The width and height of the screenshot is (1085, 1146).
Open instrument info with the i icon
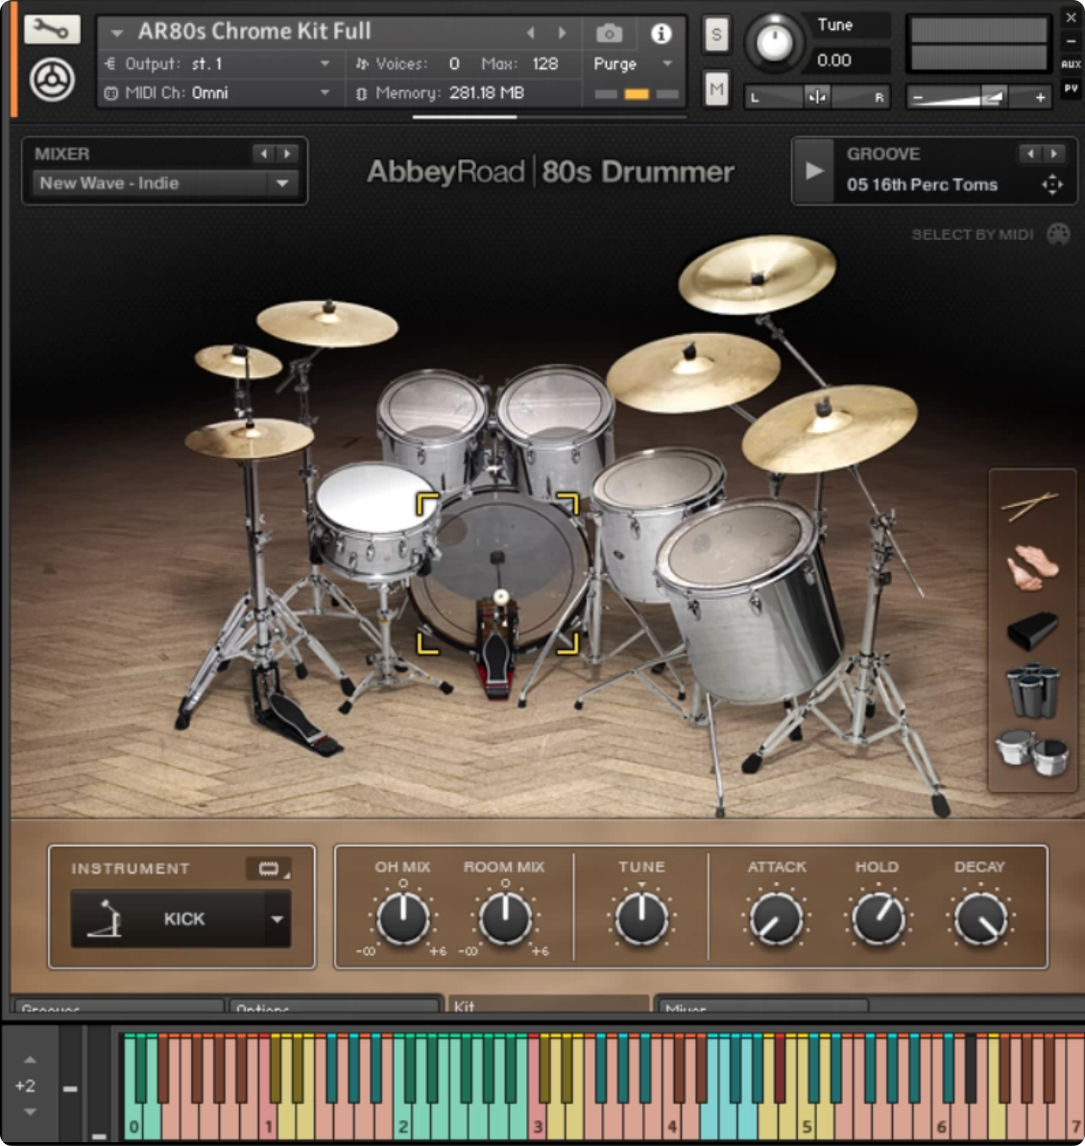tap(661, 33)
